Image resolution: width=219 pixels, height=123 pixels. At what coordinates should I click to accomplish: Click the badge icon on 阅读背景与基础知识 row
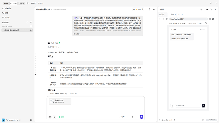click(31, 30)
